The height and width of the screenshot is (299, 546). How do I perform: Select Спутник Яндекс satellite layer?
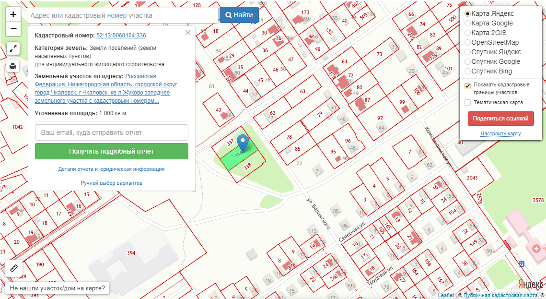(x=468, y=52)
